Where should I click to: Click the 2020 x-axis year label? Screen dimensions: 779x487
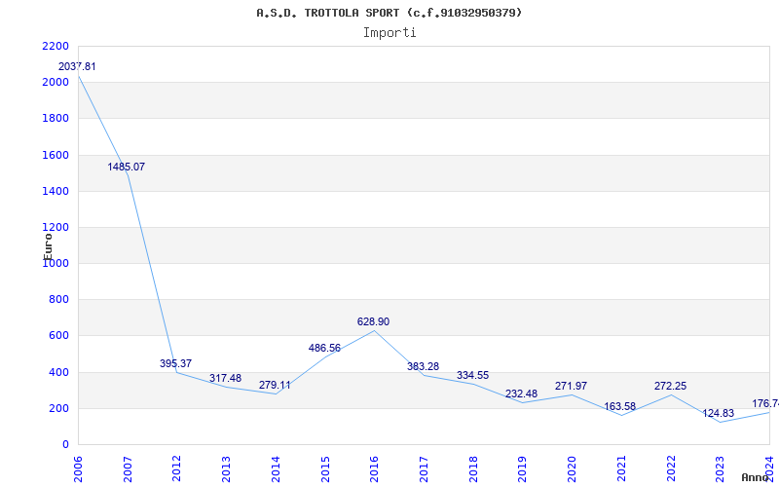point(572,469)
